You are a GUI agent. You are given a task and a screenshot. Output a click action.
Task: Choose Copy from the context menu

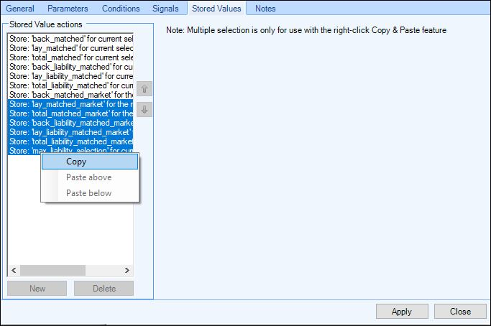click(90, 162)
